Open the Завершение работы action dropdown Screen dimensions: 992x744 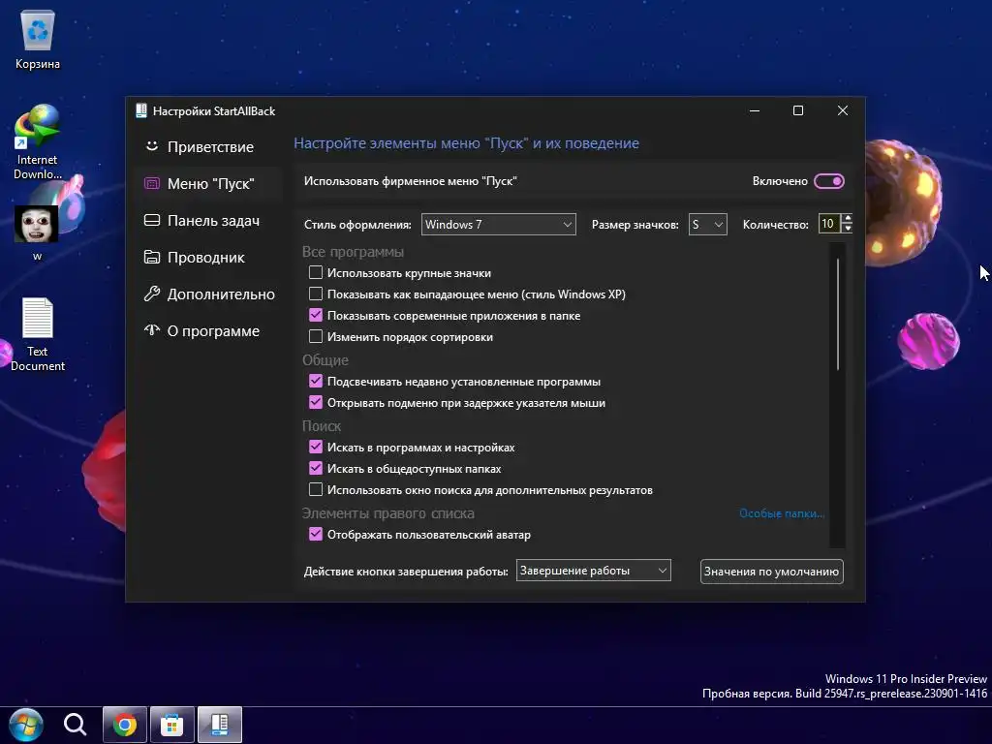tap(594, 571)
